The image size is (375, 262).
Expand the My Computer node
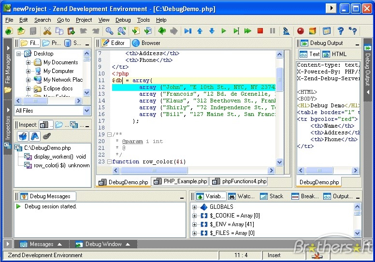point(28,72)
